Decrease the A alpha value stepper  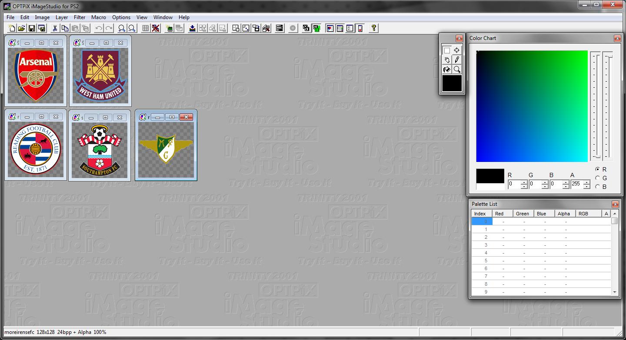point(586,187)
